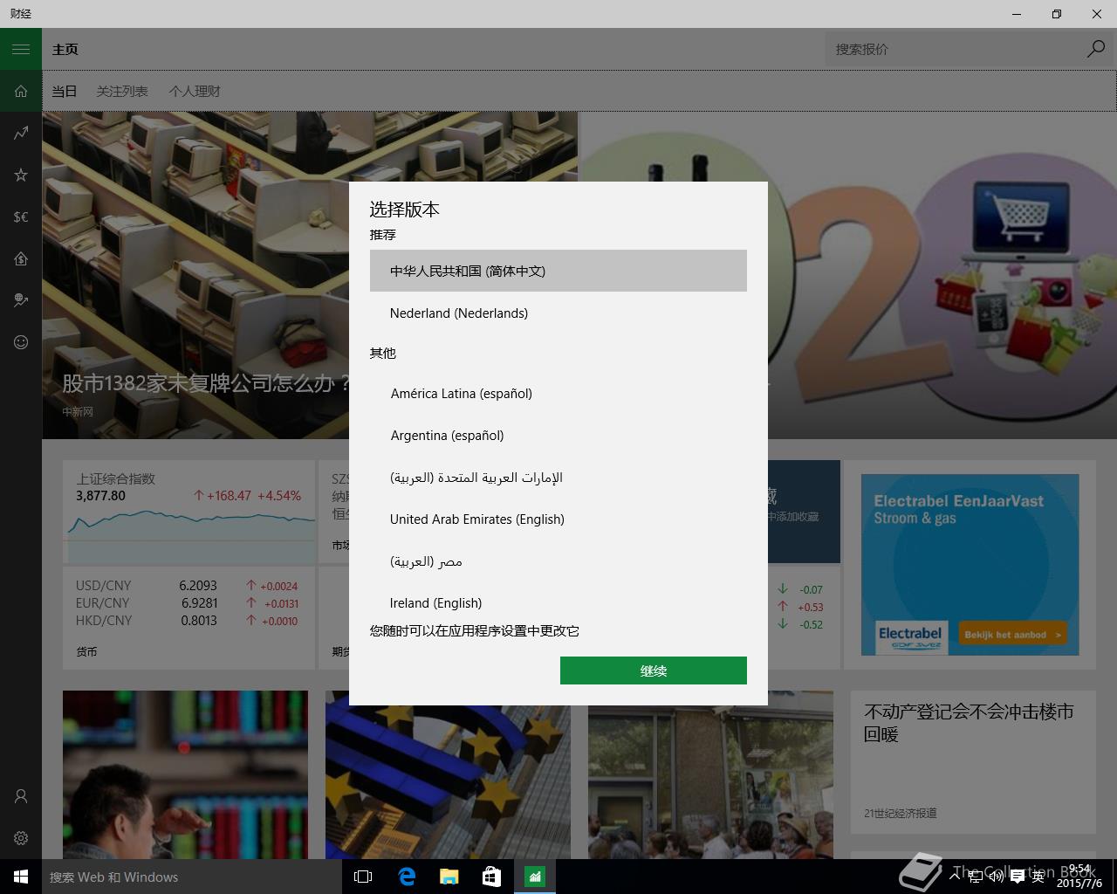Click the 英 input method indicator
This screenshot has width=1117, height=894.
coord(1038,877)
